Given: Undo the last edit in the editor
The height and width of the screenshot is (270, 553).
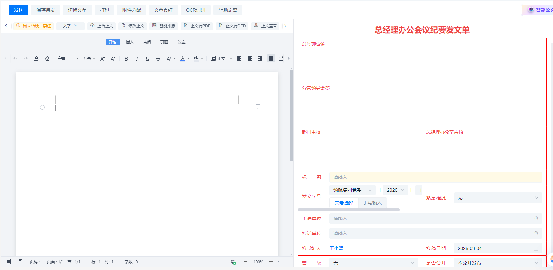Looking at the screenshot, I should 15,59.
